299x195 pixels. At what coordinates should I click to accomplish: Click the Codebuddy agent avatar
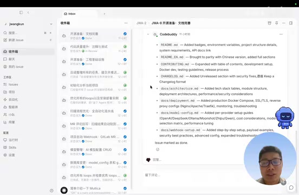coord(155,35)
